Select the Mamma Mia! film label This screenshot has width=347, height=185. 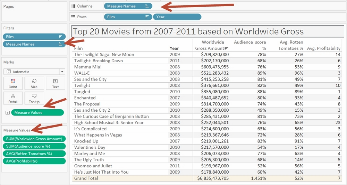click(x=88, y=67)
